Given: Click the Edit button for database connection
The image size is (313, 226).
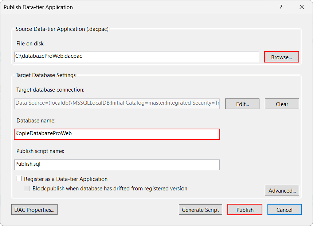Looking at the screenshot, I should point(242,104).
